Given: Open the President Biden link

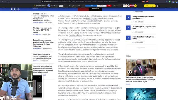Looking at the screenshot, I should (x=75, y=35).
